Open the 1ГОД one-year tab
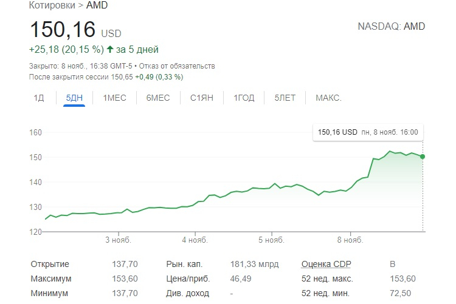456x304 pixels. 244,98
